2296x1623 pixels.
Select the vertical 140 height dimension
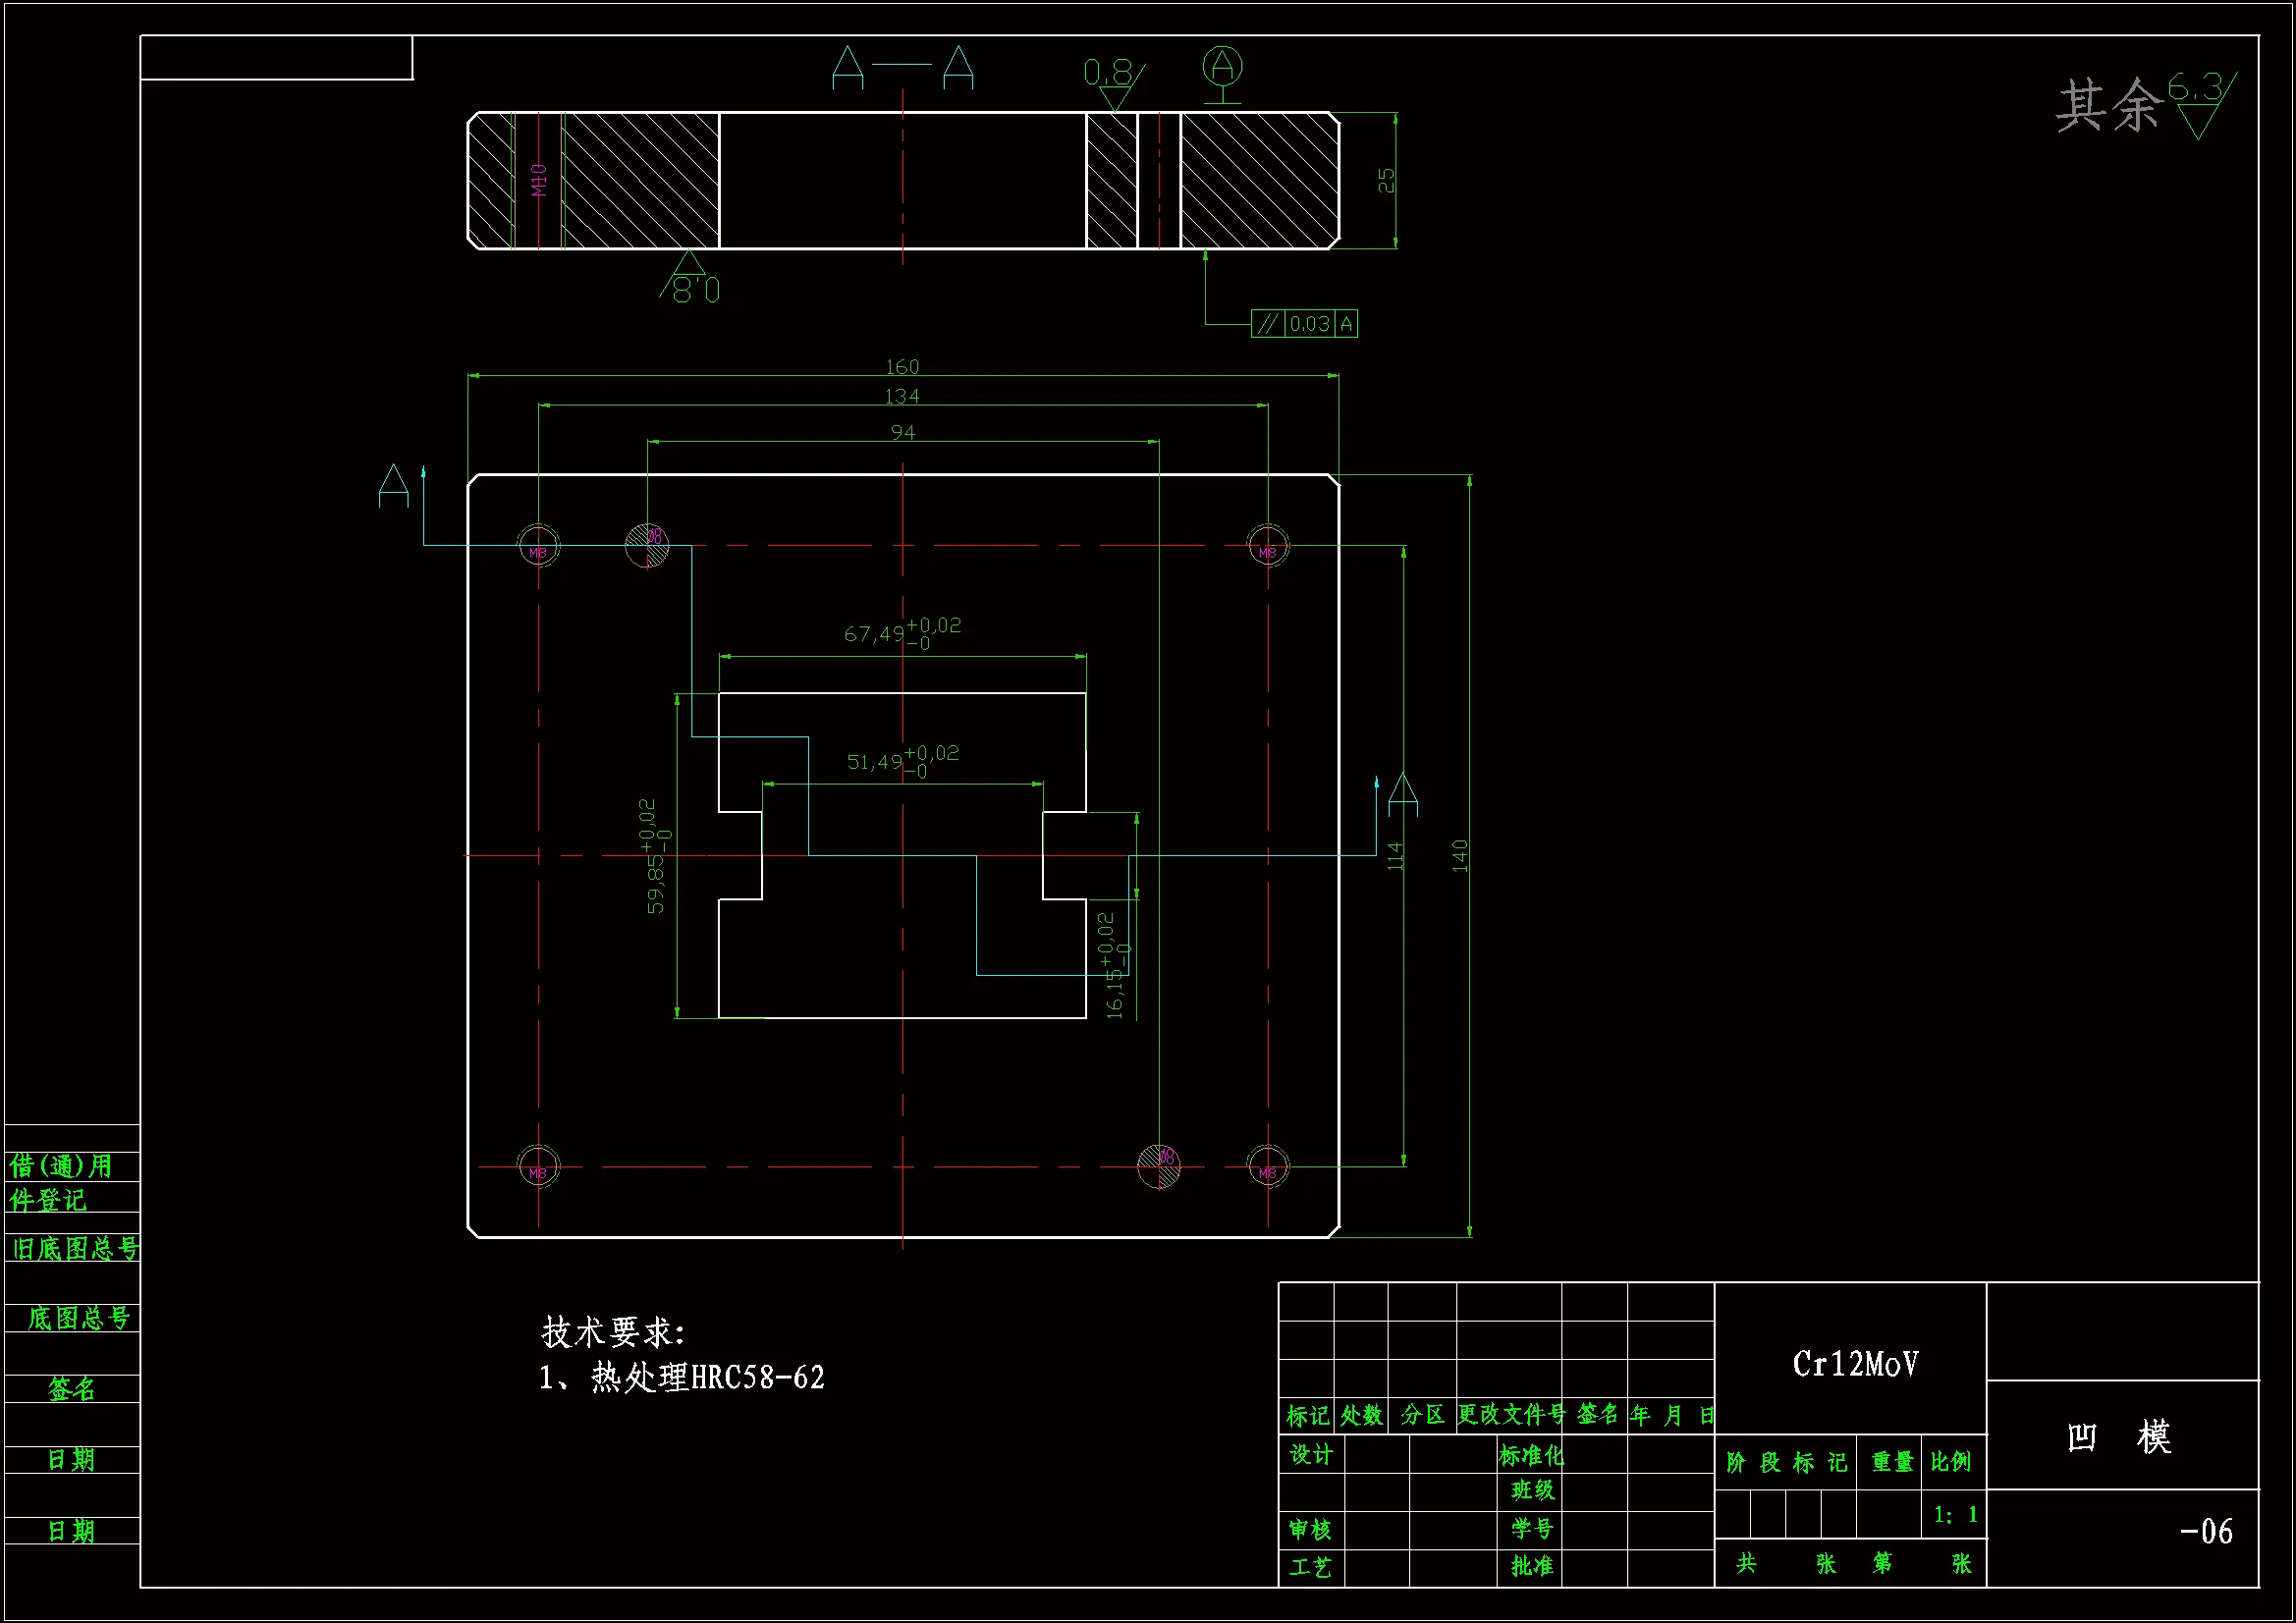coord(1460,855)
